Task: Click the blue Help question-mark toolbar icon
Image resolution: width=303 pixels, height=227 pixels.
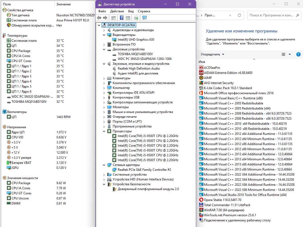Action: tap(122, 18)
